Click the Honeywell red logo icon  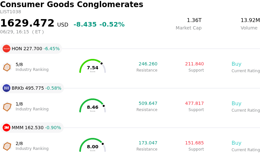pyautogui.click(x=6, y=49)
